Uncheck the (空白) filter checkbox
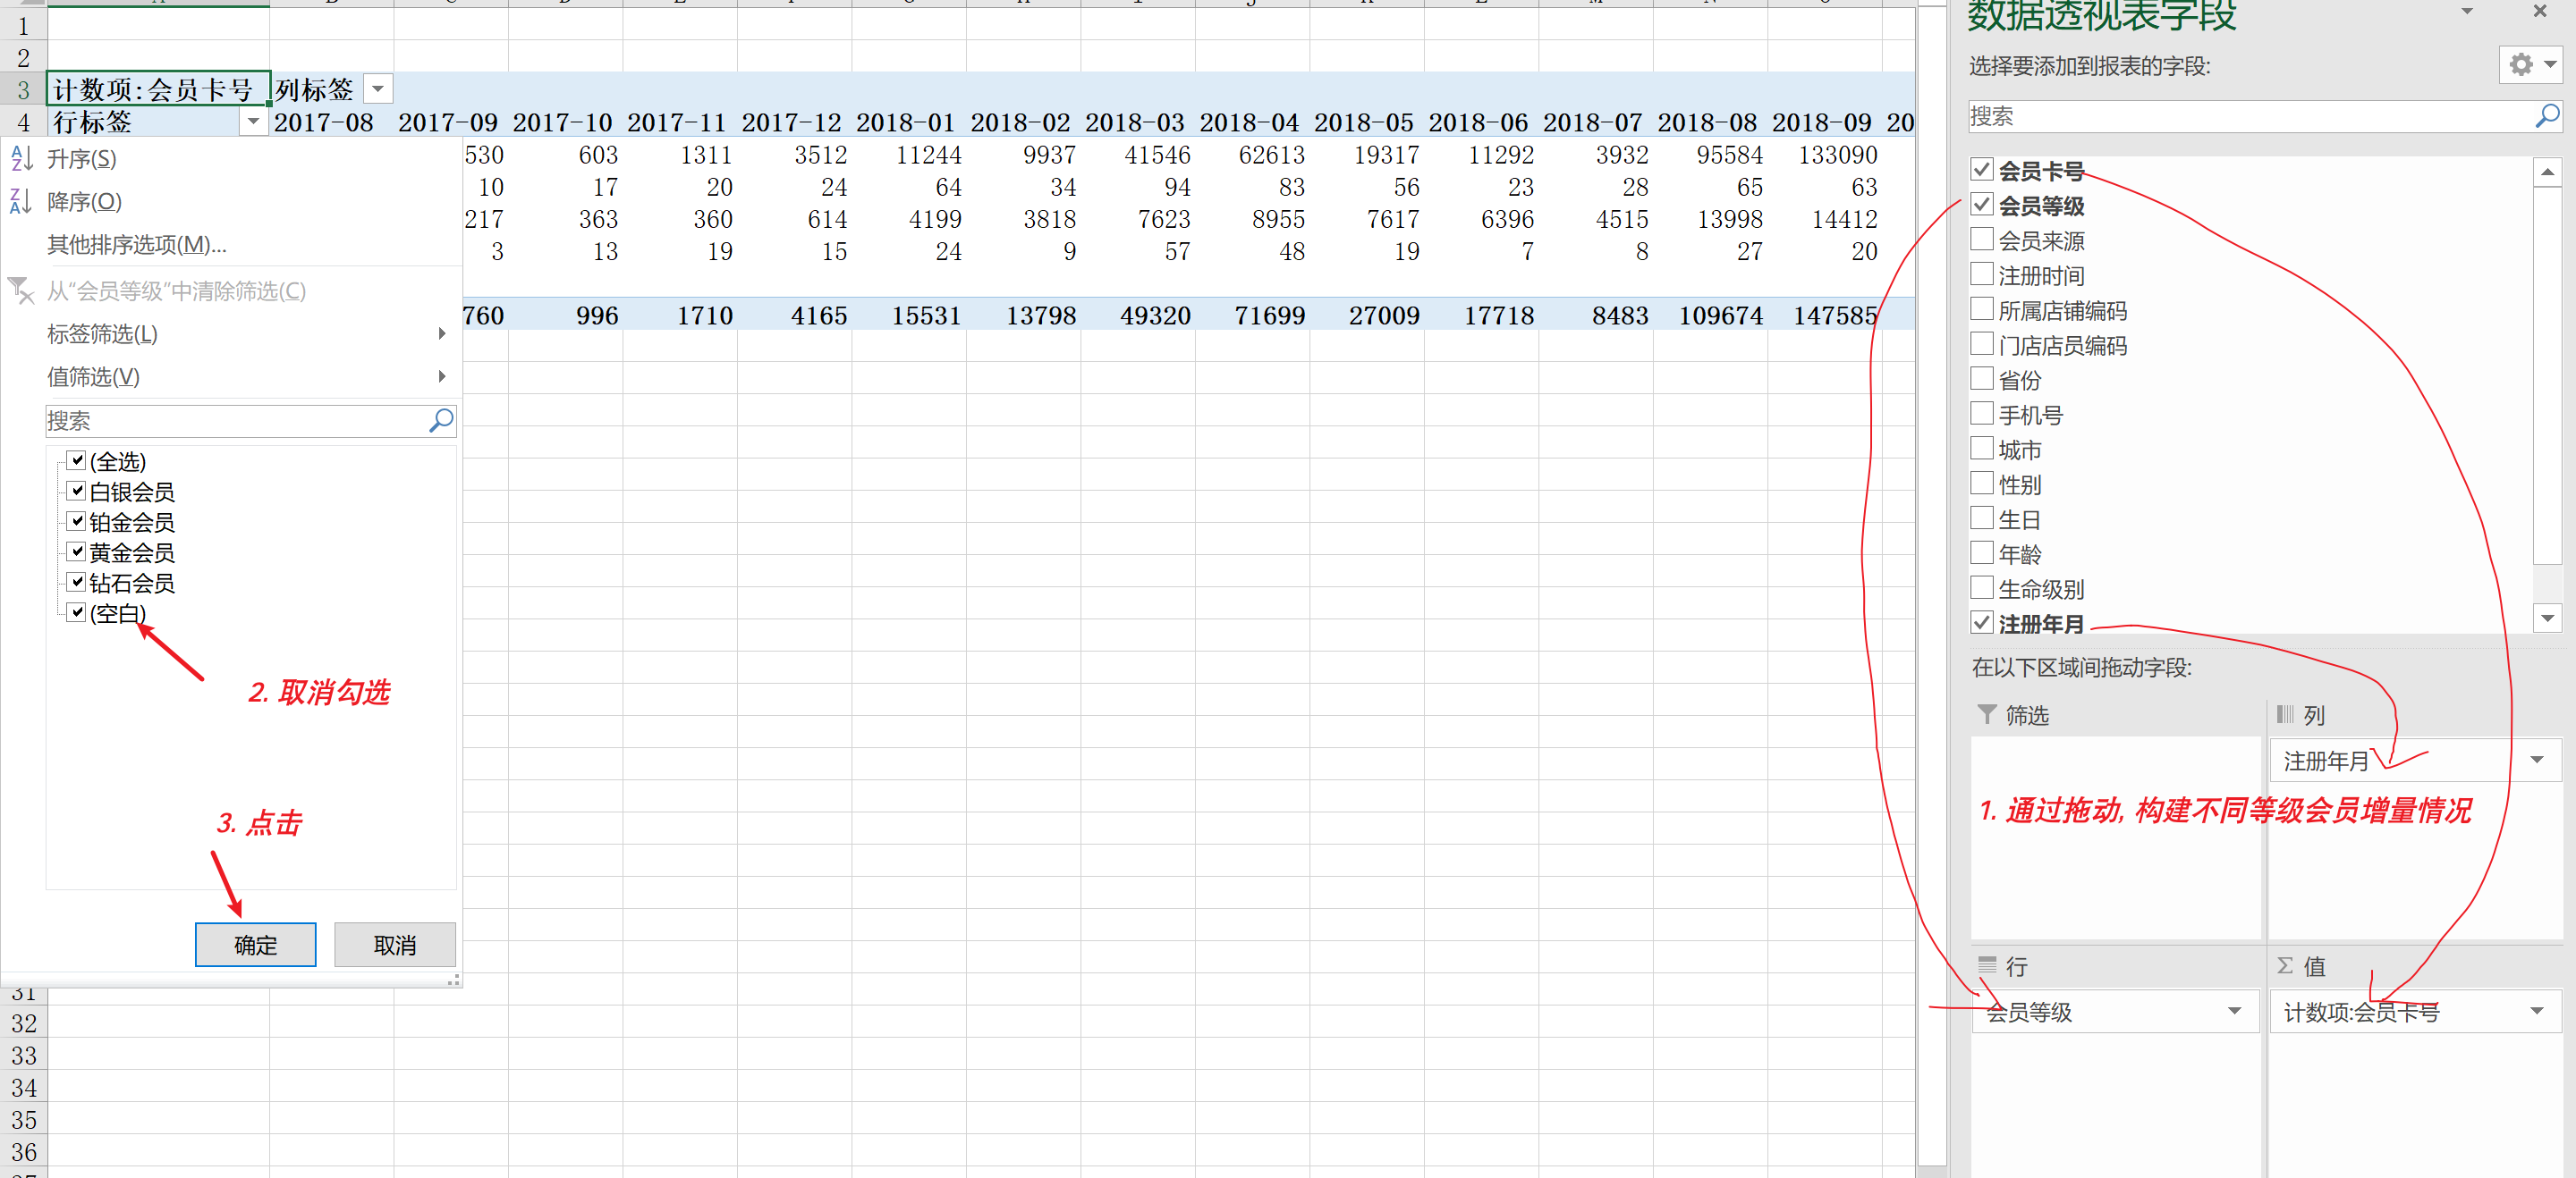Screen dimensions: 2576x1178 77,612
